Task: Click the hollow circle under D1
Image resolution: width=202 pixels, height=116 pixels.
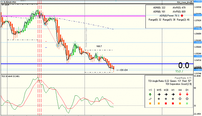Action: click(x=187, y=99)
